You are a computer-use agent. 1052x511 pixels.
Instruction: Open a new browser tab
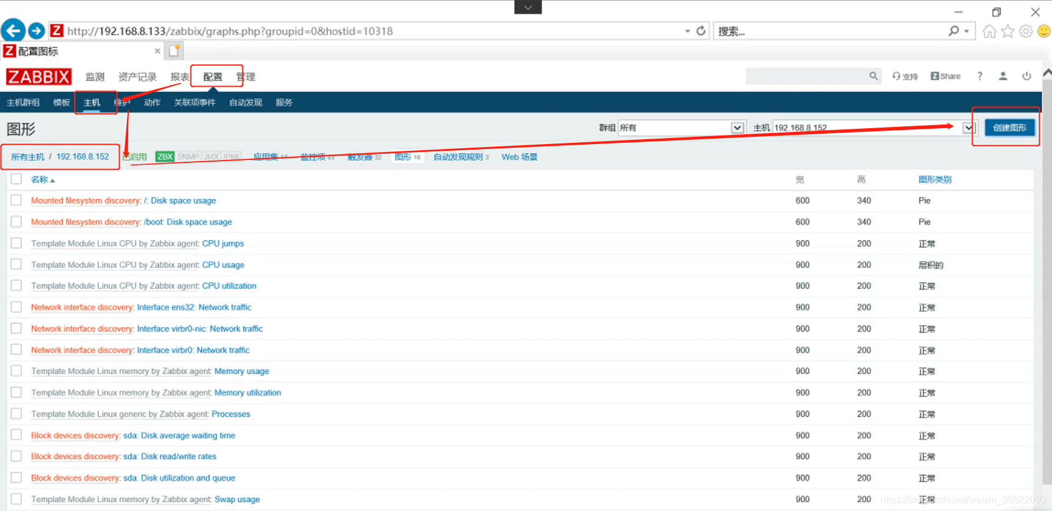pyautogui.click(x=175, y=51)
